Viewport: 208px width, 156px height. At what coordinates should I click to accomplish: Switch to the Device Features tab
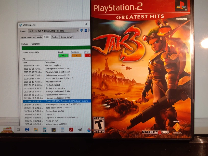click(x=28, y=37)
